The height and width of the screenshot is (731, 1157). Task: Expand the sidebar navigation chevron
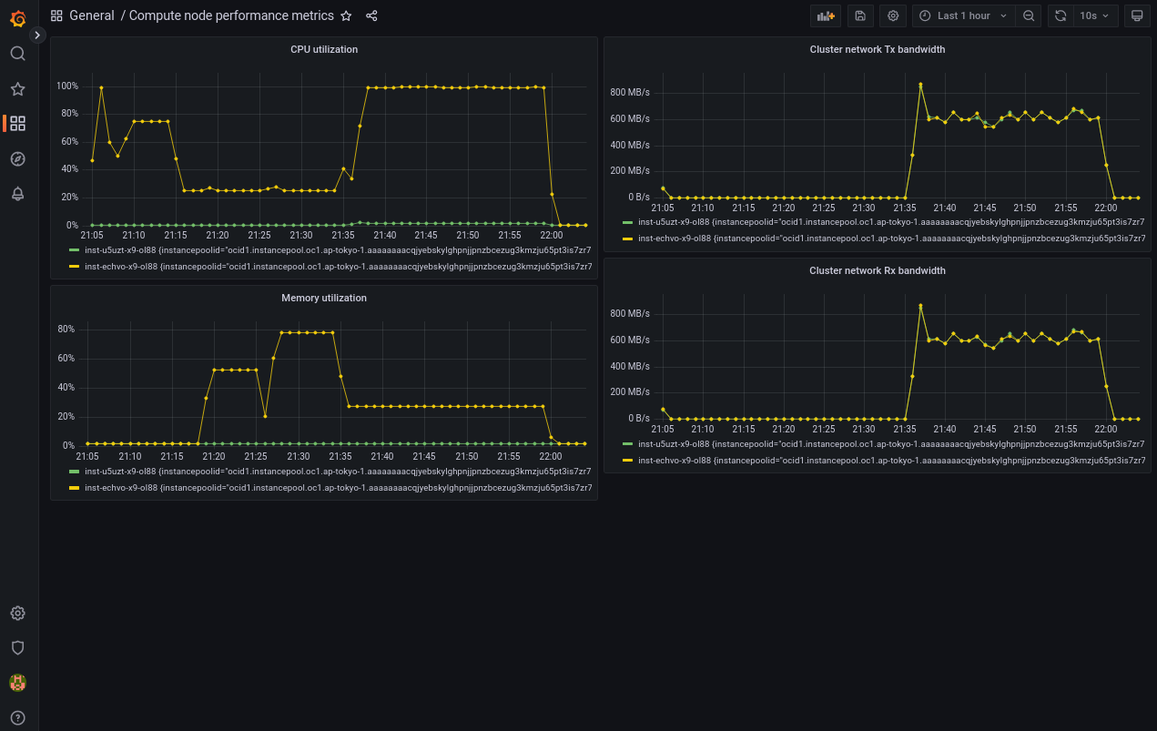click(37, 35)
